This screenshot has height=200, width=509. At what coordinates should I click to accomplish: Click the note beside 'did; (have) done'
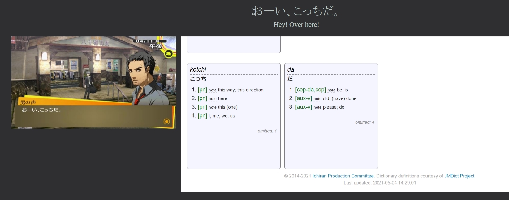[317, 99]
